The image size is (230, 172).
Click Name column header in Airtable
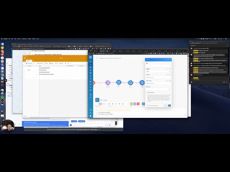point(33,66)
